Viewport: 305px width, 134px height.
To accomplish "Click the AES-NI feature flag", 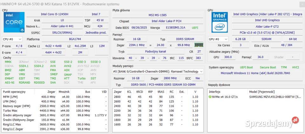I will click(x=10, y=83).
